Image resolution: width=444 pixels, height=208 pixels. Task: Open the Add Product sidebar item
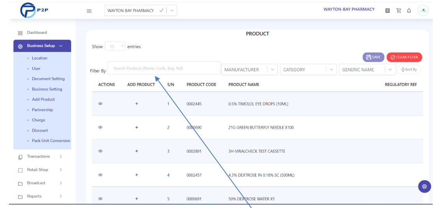(x=43, y=99)
